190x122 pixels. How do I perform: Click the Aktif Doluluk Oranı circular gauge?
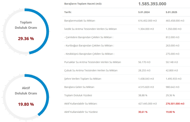point(26,97)
